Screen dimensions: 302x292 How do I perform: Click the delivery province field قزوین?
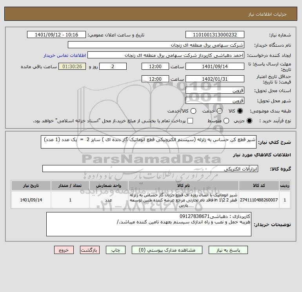pyautogui.click(x=215, y=90)
